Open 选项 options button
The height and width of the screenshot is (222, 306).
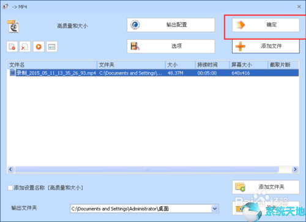[171, 46]
